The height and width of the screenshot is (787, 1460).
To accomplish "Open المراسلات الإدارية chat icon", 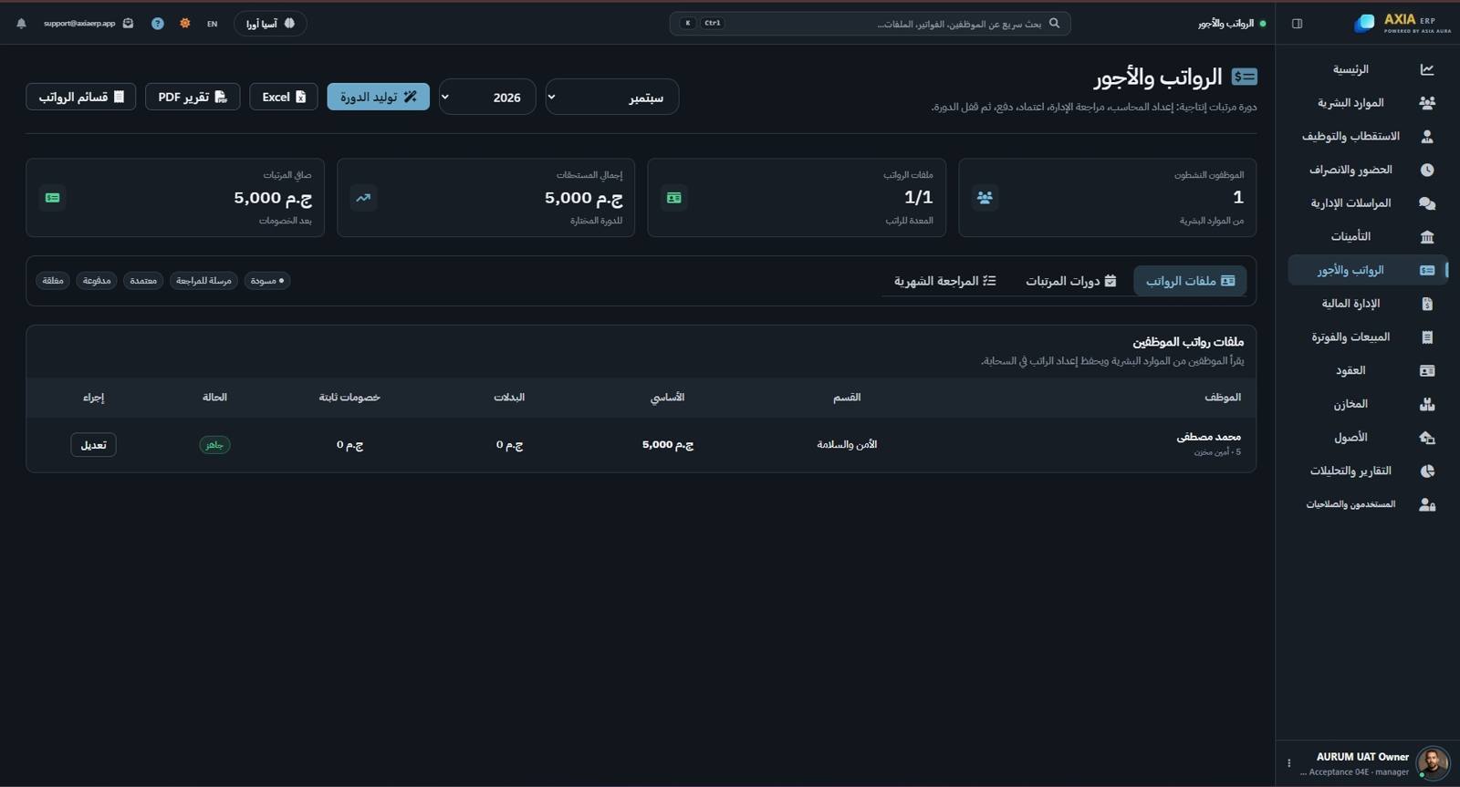I will click(x=1427, y=203).
